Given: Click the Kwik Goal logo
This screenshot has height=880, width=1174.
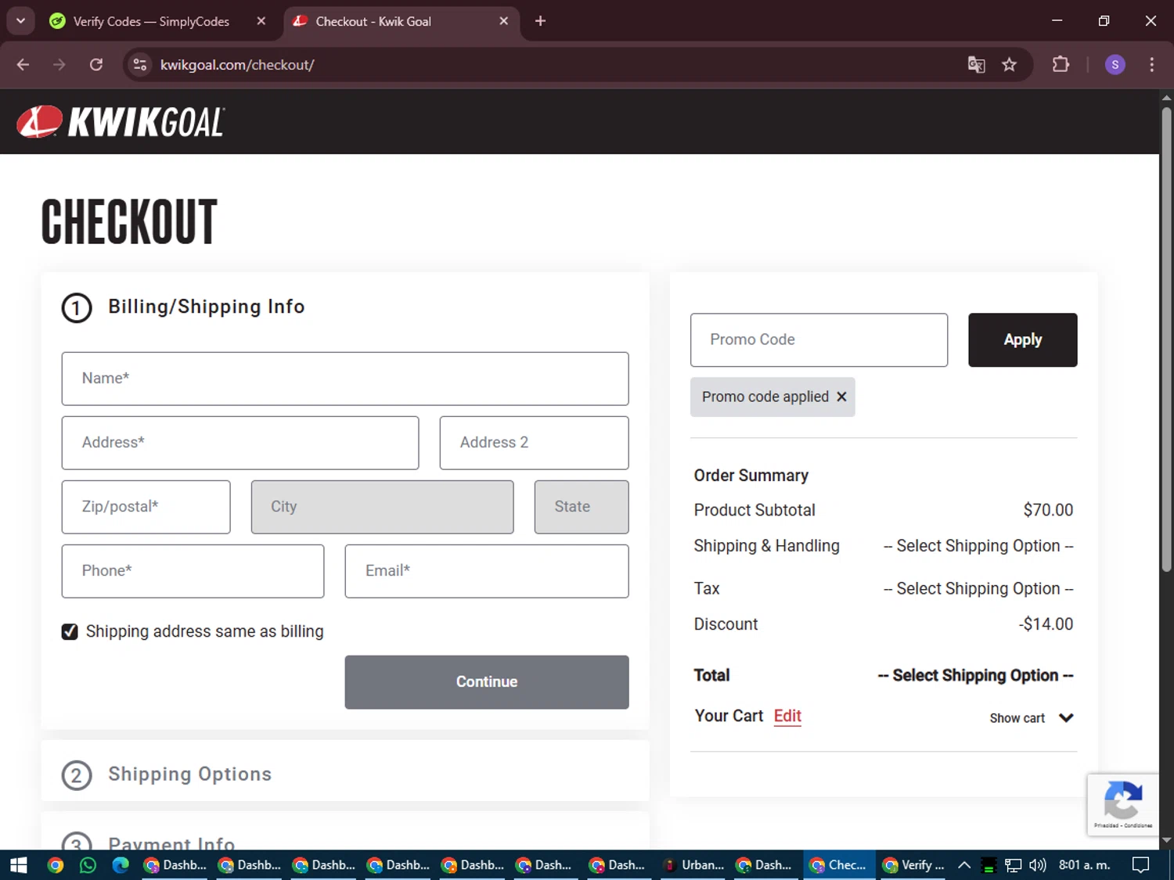Looking at the screenshot, I should click(121, 122).
